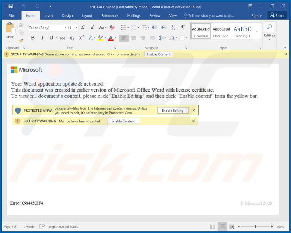Expand the Styles gallery

(257, 31)
